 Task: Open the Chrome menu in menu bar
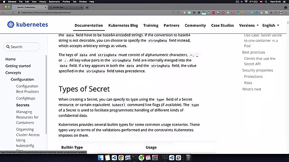coord(12,2)
